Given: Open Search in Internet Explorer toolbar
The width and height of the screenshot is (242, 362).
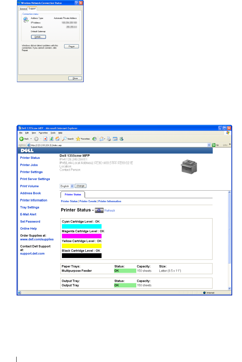Looking at the screenshot, I should (x=68, y=139).
